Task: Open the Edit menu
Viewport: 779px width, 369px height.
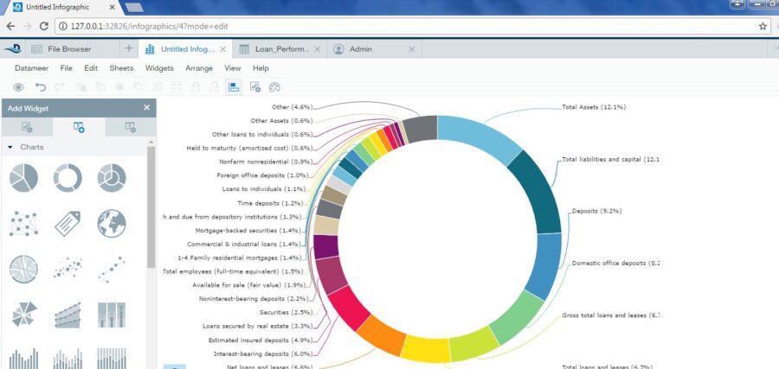Action: pos(91,68)
